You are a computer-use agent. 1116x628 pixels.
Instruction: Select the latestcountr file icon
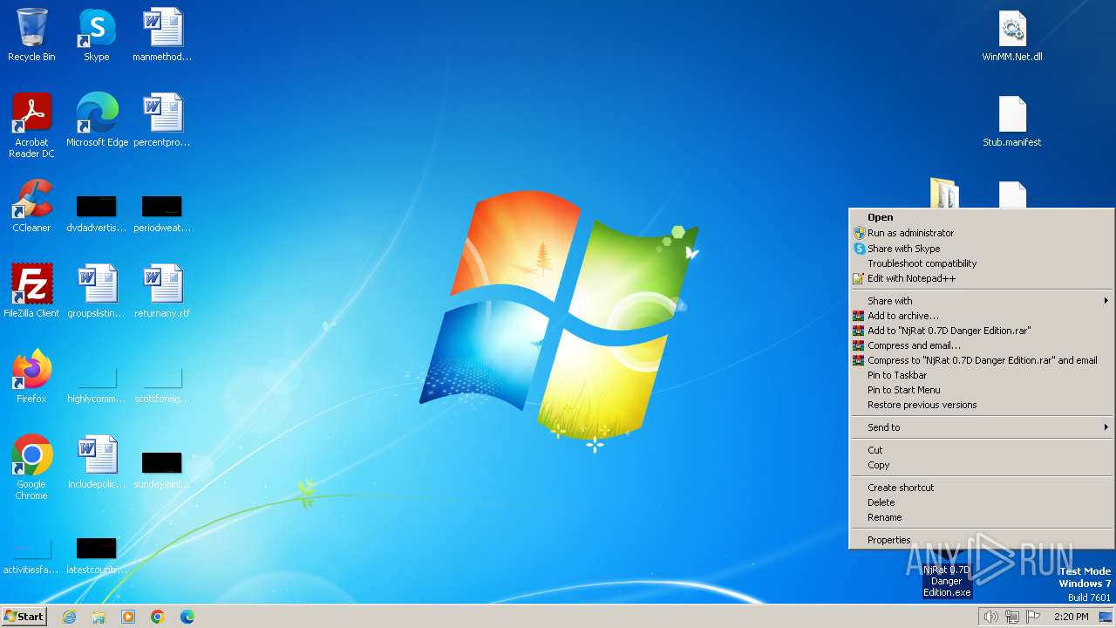coord(97,556)
